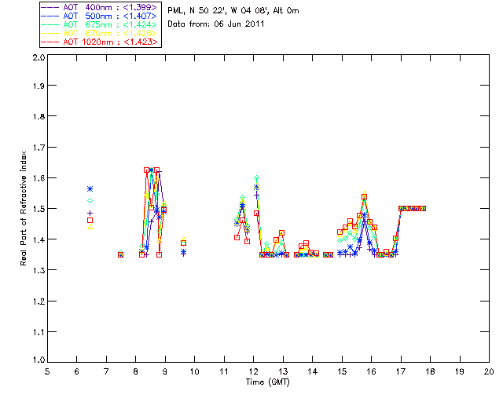Click the hour 7 label on time axis
Viewport: 503px width, 402px height.
(x=106, y=371)
